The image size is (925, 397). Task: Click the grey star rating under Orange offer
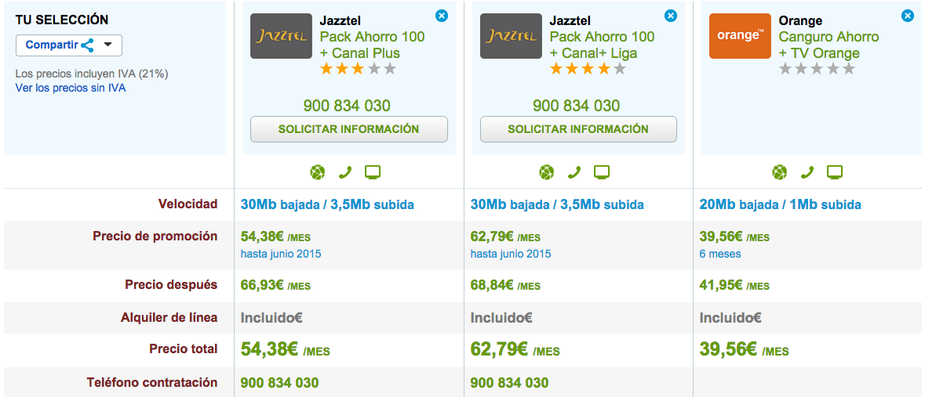click(817, 70)
